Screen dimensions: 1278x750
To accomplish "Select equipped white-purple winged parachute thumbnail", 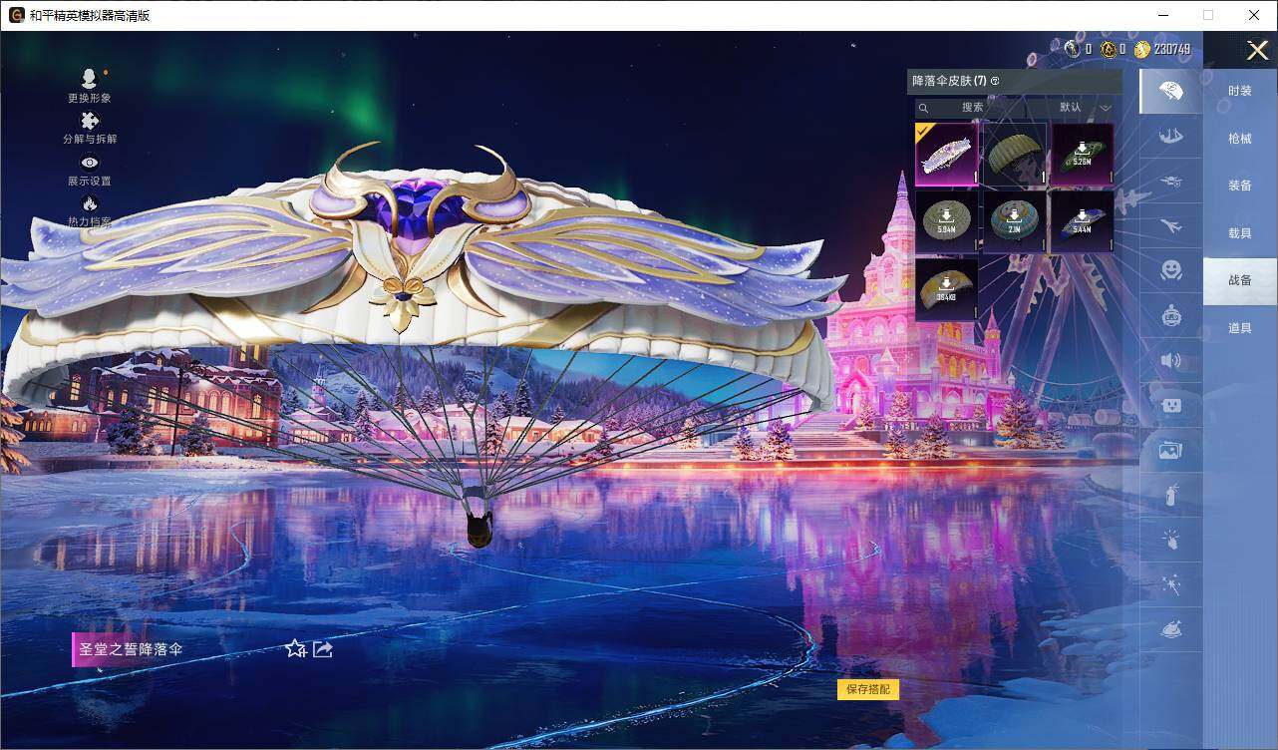I will pyautogui.click(x=946, y=155).
